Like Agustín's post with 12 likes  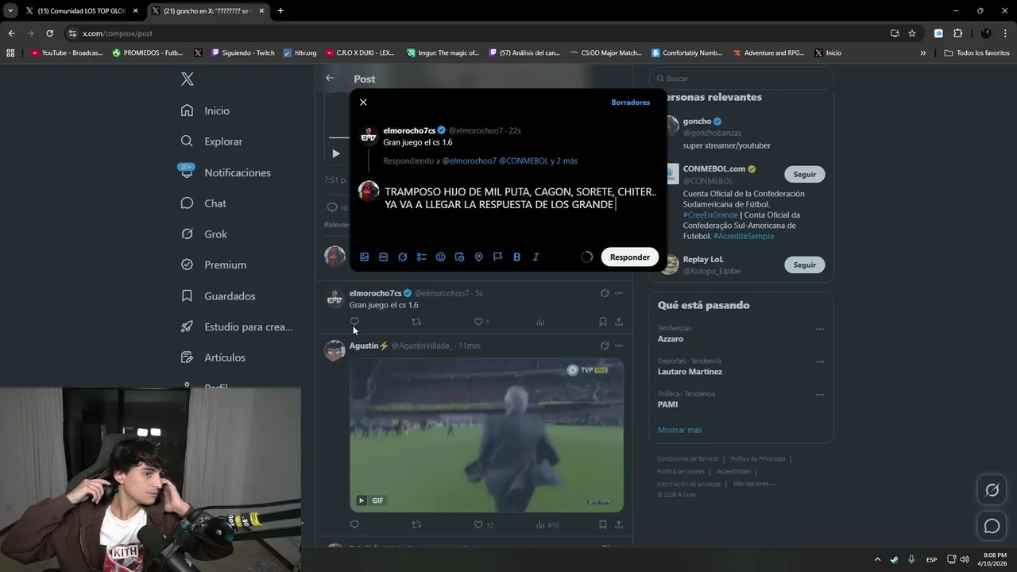(x=478, y=524)
